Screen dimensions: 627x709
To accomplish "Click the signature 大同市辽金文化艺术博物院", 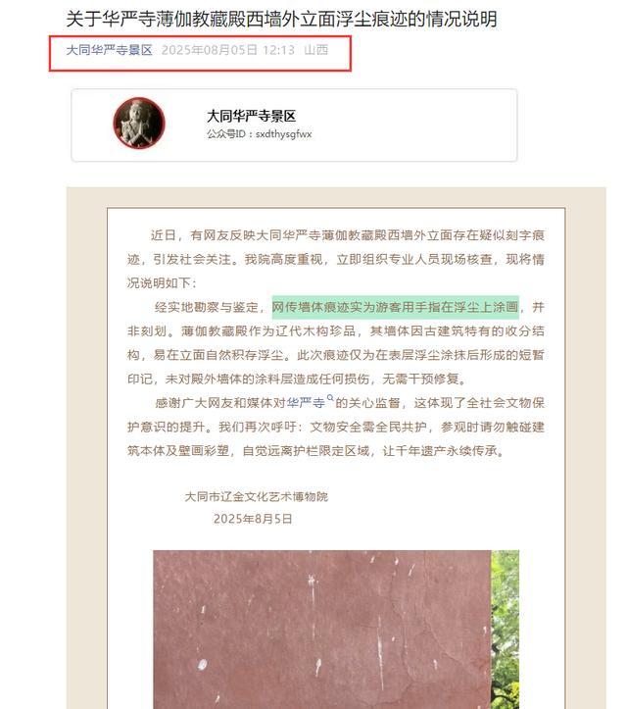I will pos(257,496).
